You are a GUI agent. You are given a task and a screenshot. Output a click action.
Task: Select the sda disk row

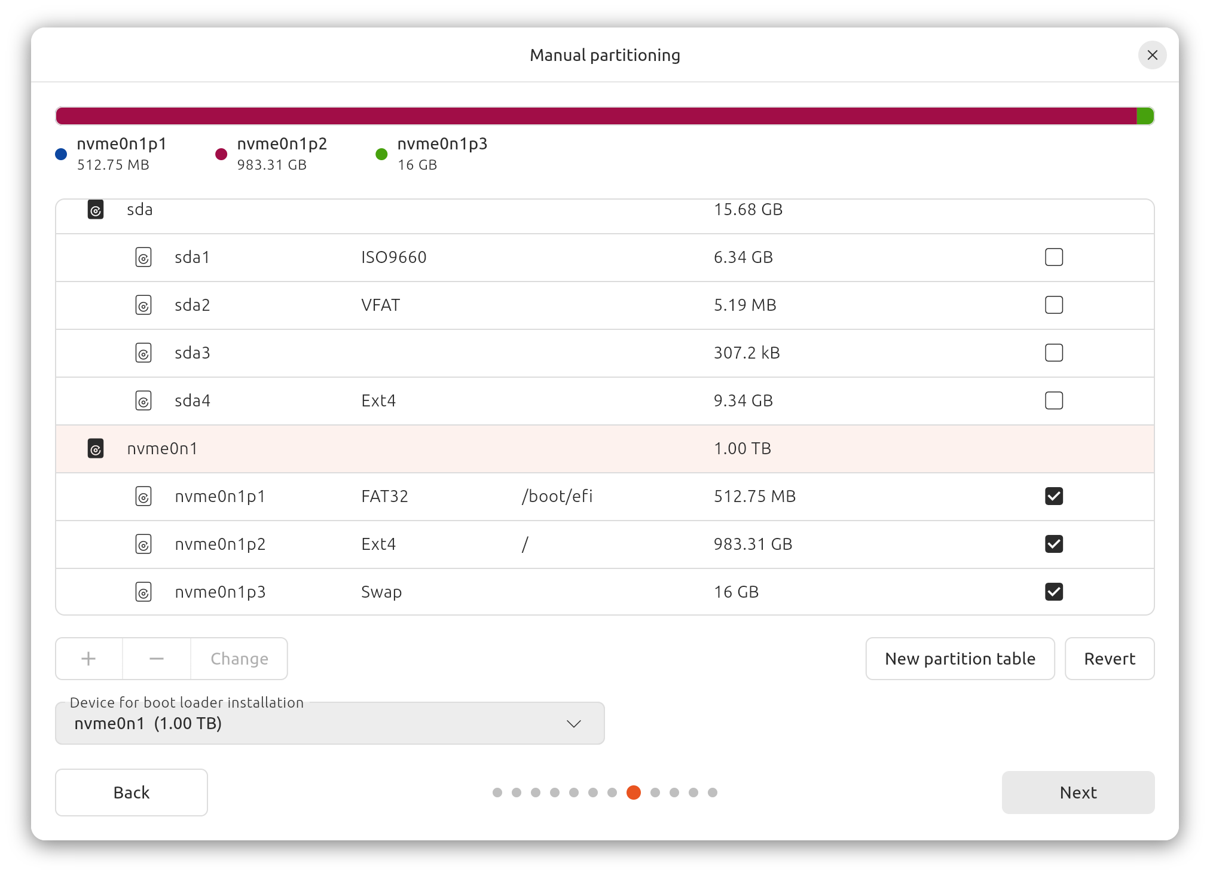pyautogui.click(x=605, y=216)
